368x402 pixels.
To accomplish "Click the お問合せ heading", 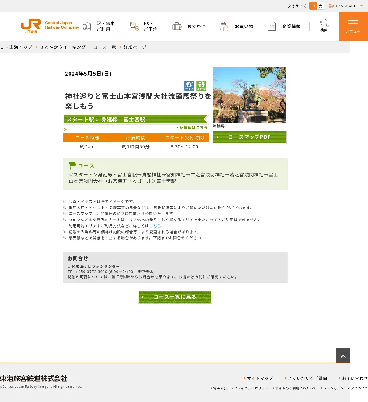I will click(78, 258).
